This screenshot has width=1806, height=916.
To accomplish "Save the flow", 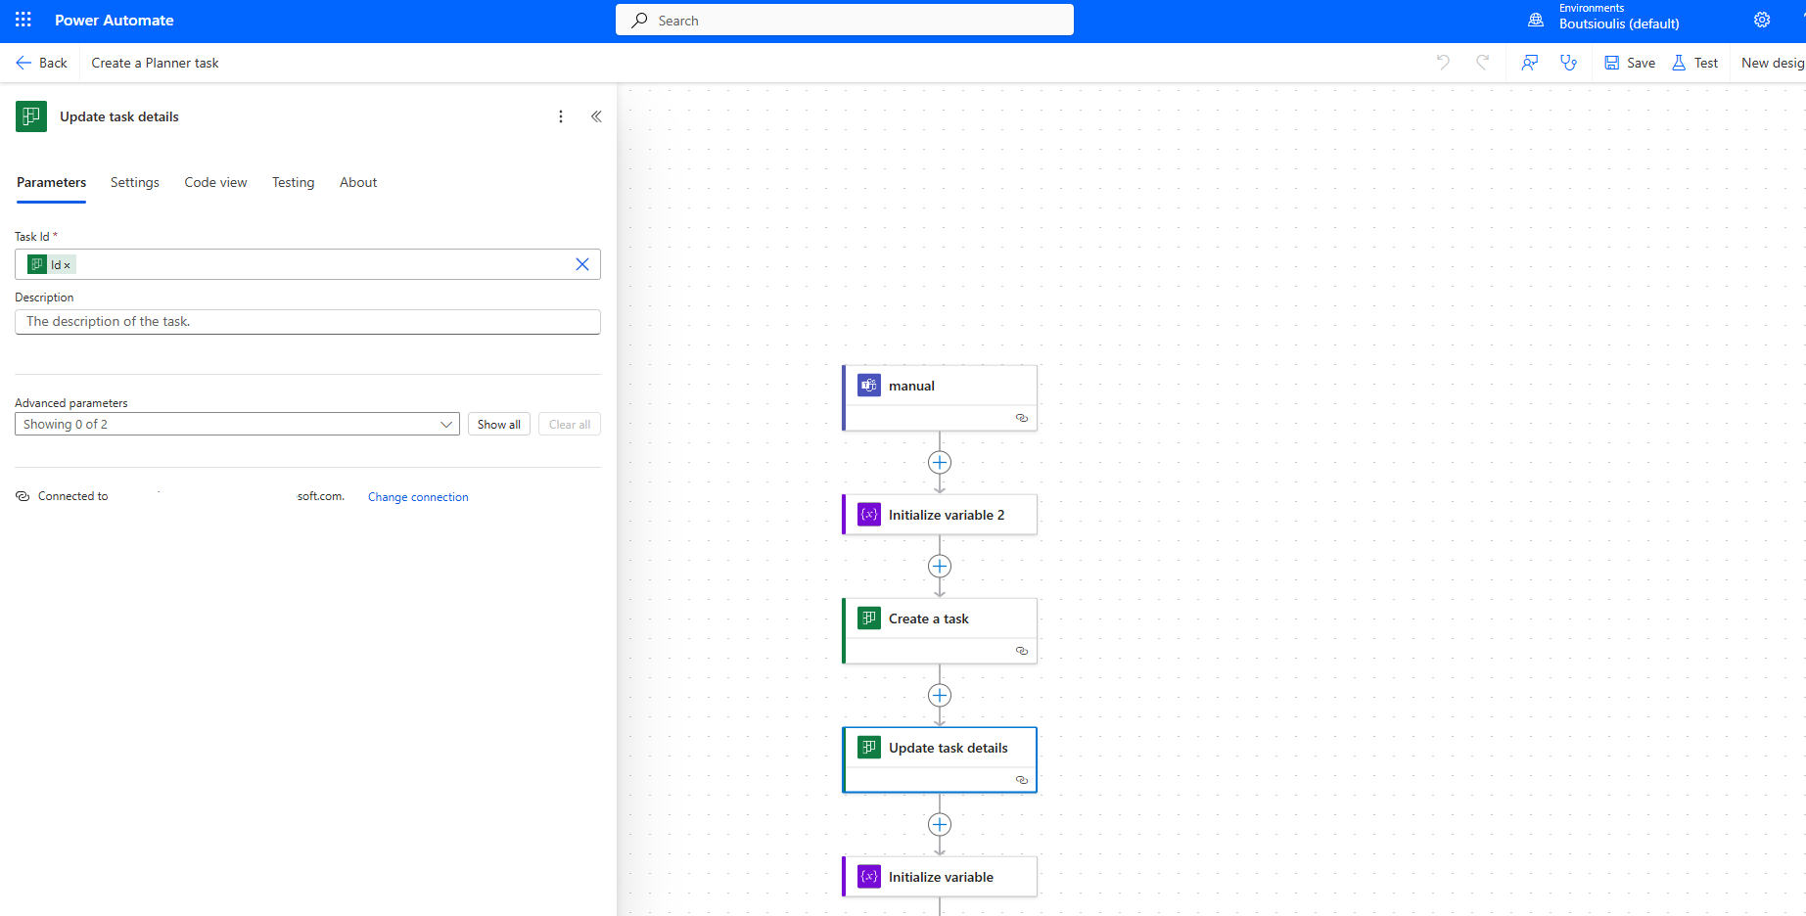I will click(1630, 63).
